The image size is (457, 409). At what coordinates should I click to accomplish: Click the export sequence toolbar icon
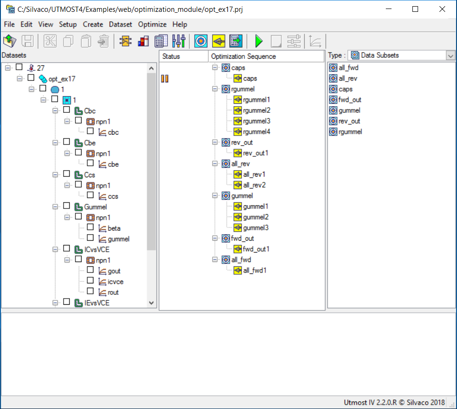pos(236,41)
